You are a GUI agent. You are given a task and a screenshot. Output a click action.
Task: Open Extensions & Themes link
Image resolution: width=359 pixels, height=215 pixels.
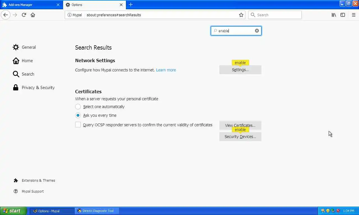click(34, 181)
